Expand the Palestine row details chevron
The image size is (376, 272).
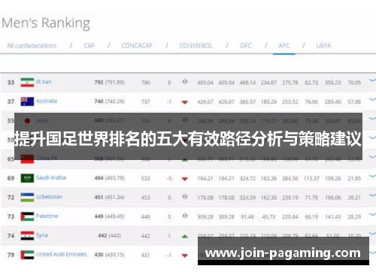[x=372, y=214]
